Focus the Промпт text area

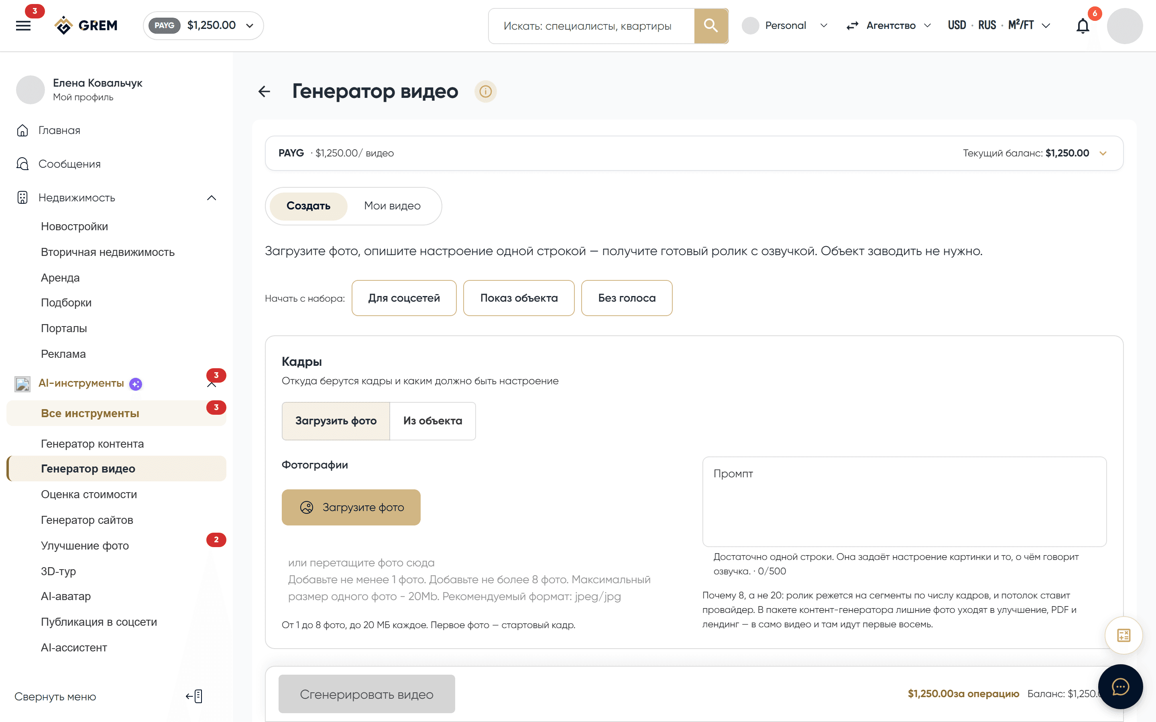(x=904, y=501)
